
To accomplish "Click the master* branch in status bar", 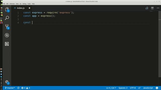I will 10,88.
